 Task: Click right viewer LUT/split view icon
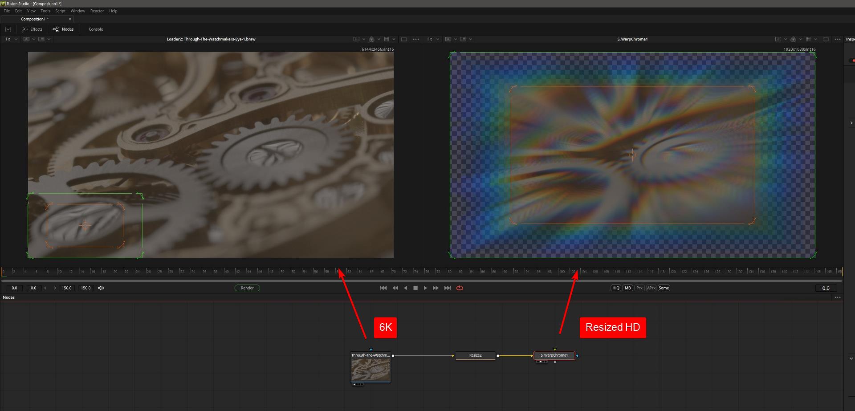coord(778,39)
